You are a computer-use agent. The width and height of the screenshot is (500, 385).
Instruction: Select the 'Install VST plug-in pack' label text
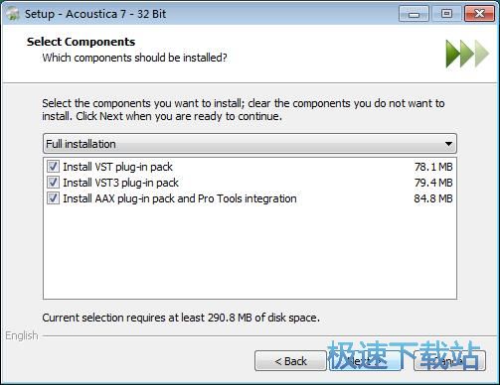tap(118, 167)
